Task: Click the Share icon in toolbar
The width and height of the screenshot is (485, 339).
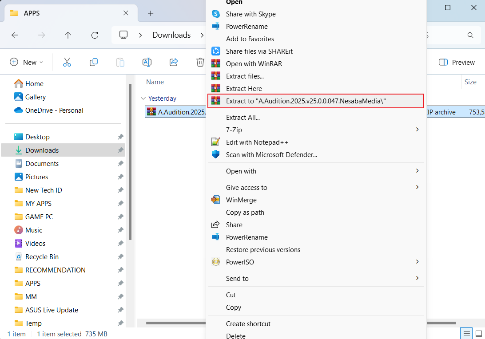Action: [x=174, y=62]
